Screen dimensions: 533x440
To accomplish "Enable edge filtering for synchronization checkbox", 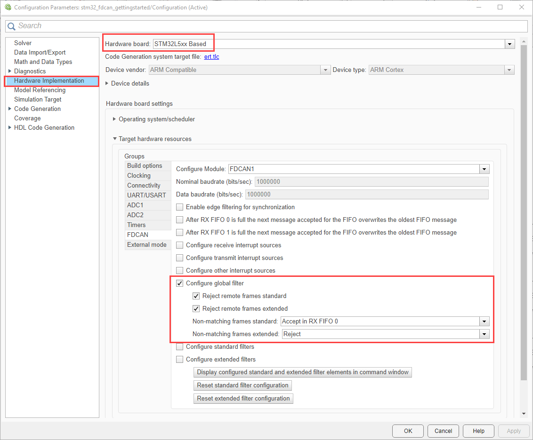I will click(x=179, y=207).
